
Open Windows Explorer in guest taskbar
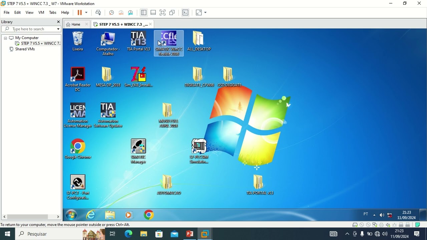pyautogui.click(x=110, y=215)
